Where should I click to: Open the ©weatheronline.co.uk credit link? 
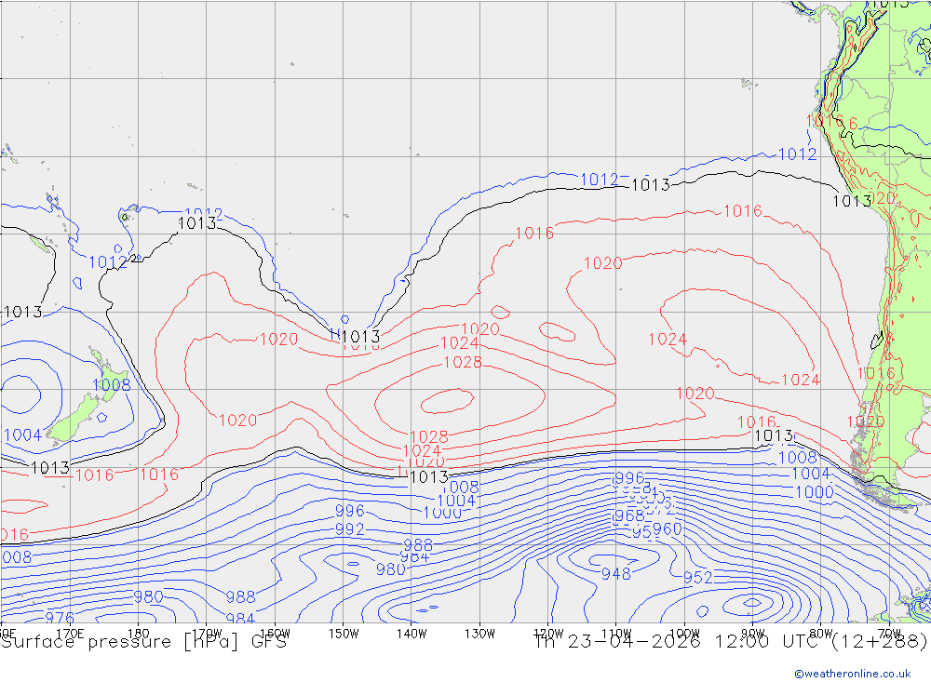[853, 674]
